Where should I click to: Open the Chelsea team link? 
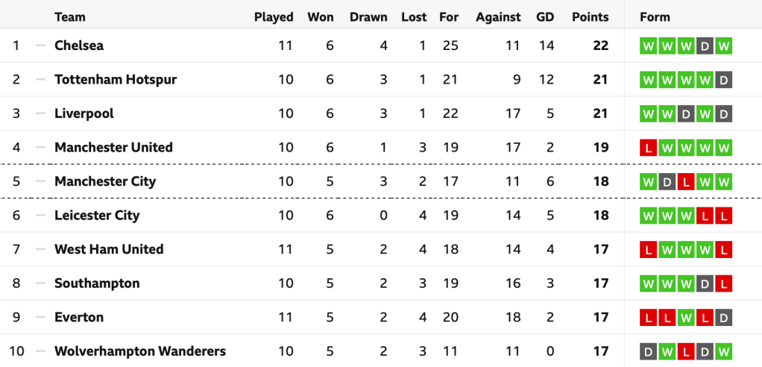(79, 46)
